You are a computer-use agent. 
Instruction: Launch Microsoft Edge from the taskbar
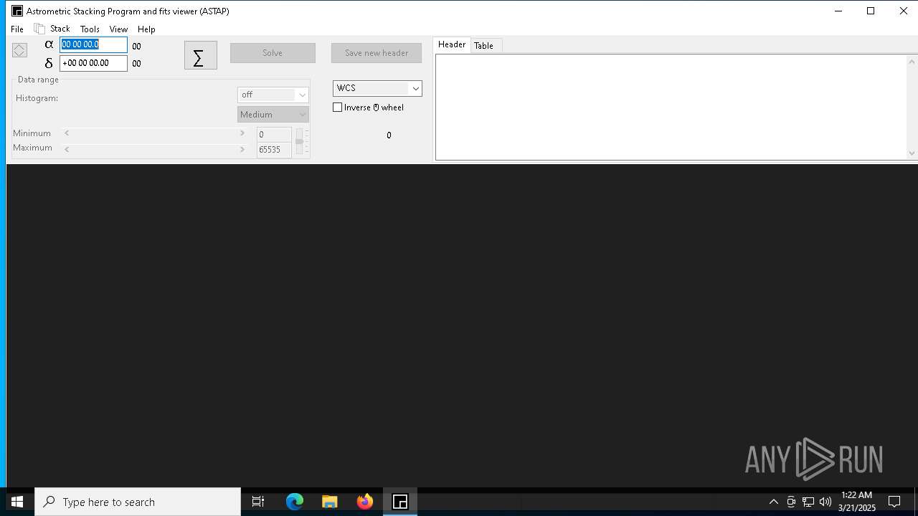click(x=295, y=502)
